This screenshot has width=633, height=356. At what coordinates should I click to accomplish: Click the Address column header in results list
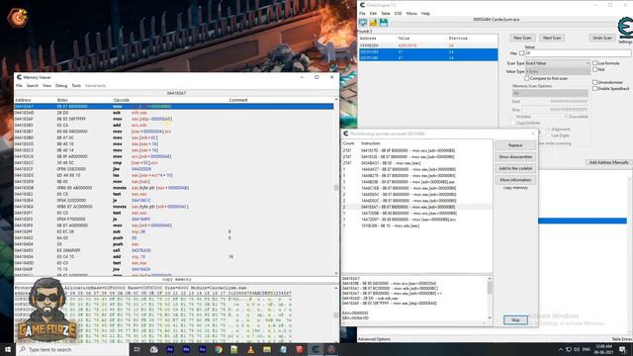point(368,38)
